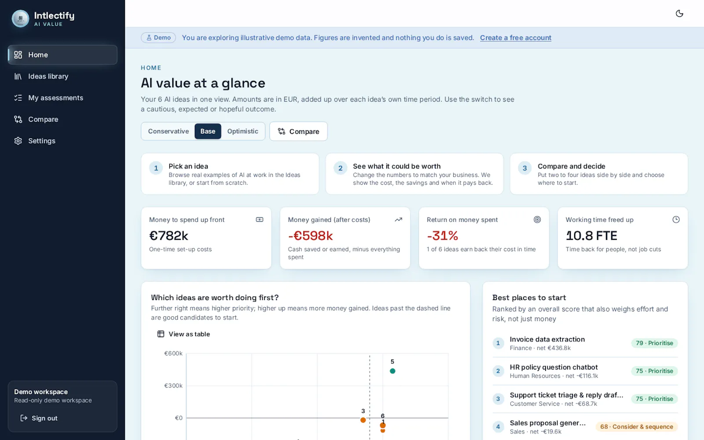Click View as table
This screenshot has width=704, height=440.
tap(184, 334)
